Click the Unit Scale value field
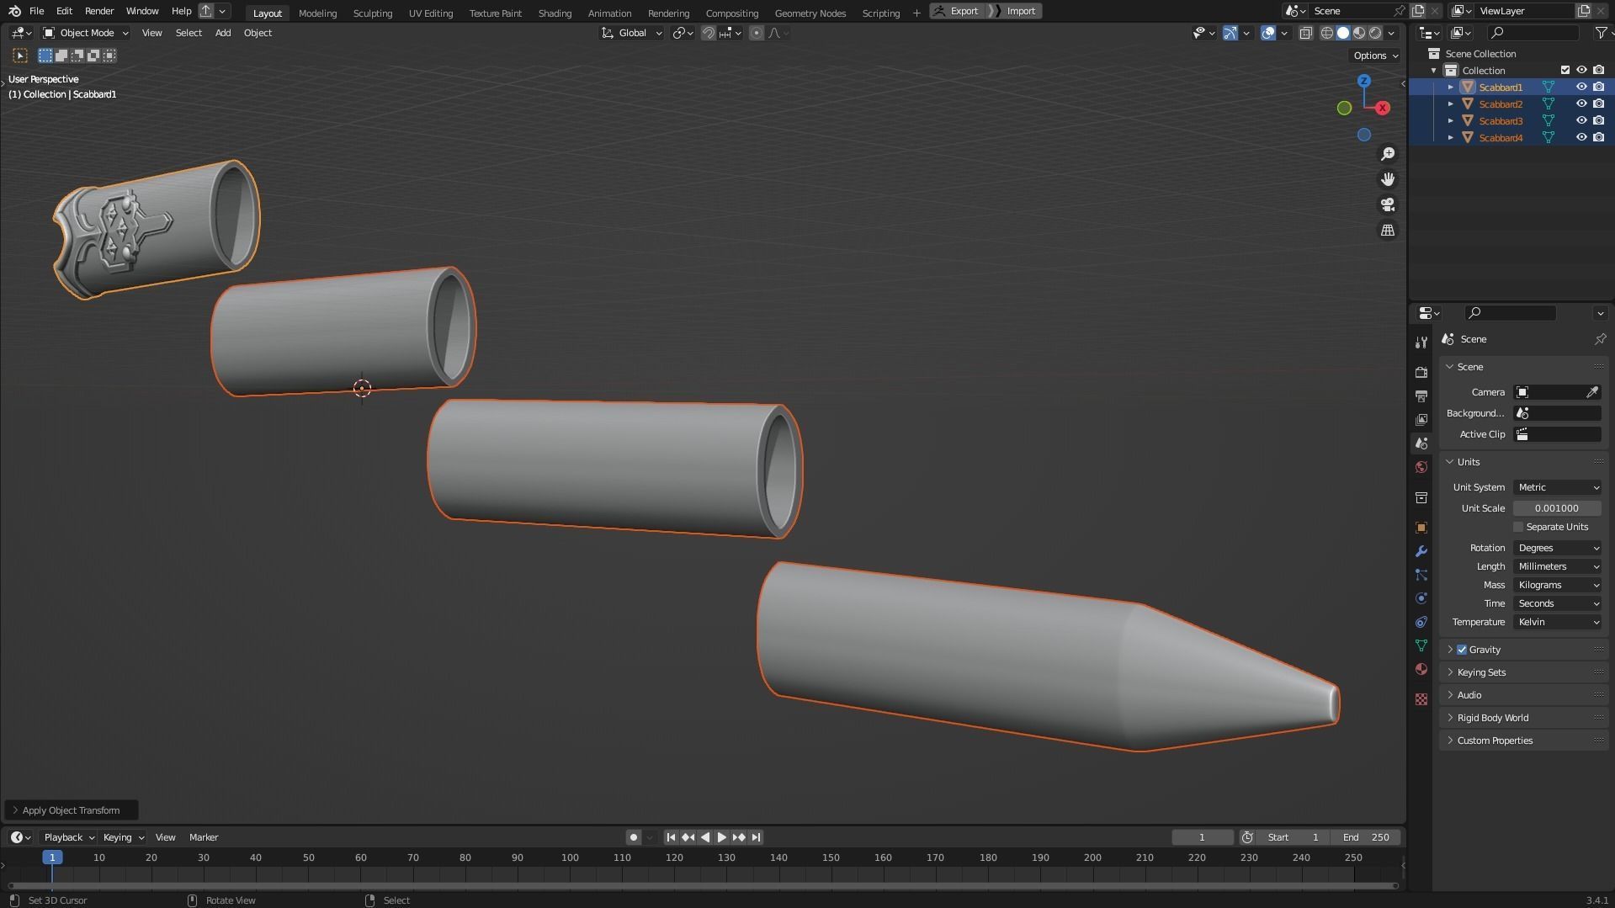 coord(1557,508)
